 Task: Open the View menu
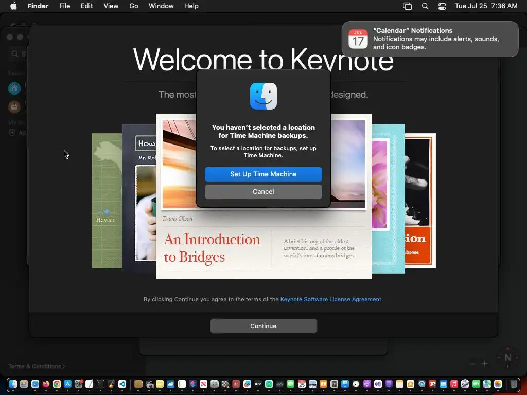coord(111,6)
